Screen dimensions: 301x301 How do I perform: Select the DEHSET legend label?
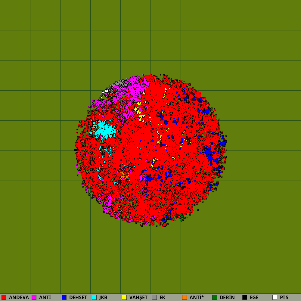[78, 297]
